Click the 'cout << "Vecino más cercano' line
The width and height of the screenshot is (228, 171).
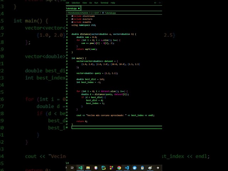115,115
